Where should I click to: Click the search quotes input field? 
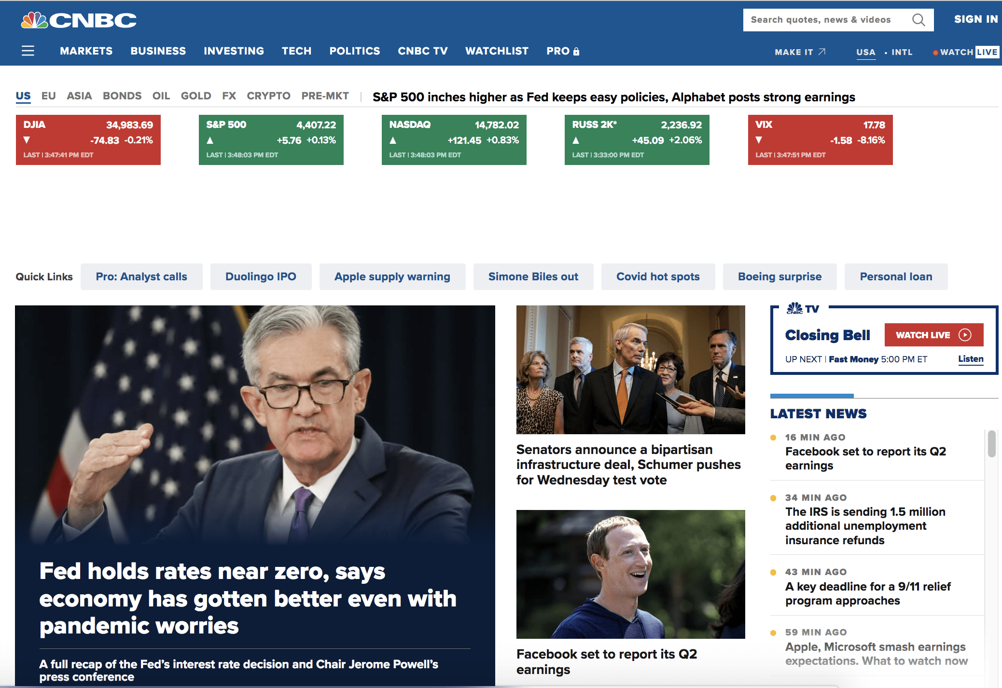[821, 20]
